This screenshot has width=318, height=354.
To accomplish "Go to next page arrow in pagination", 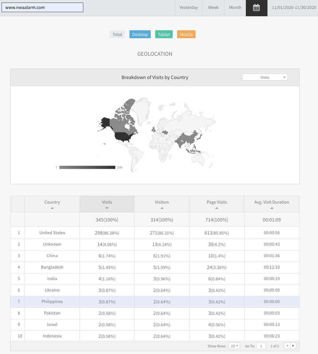I will (x=293, y=346).
